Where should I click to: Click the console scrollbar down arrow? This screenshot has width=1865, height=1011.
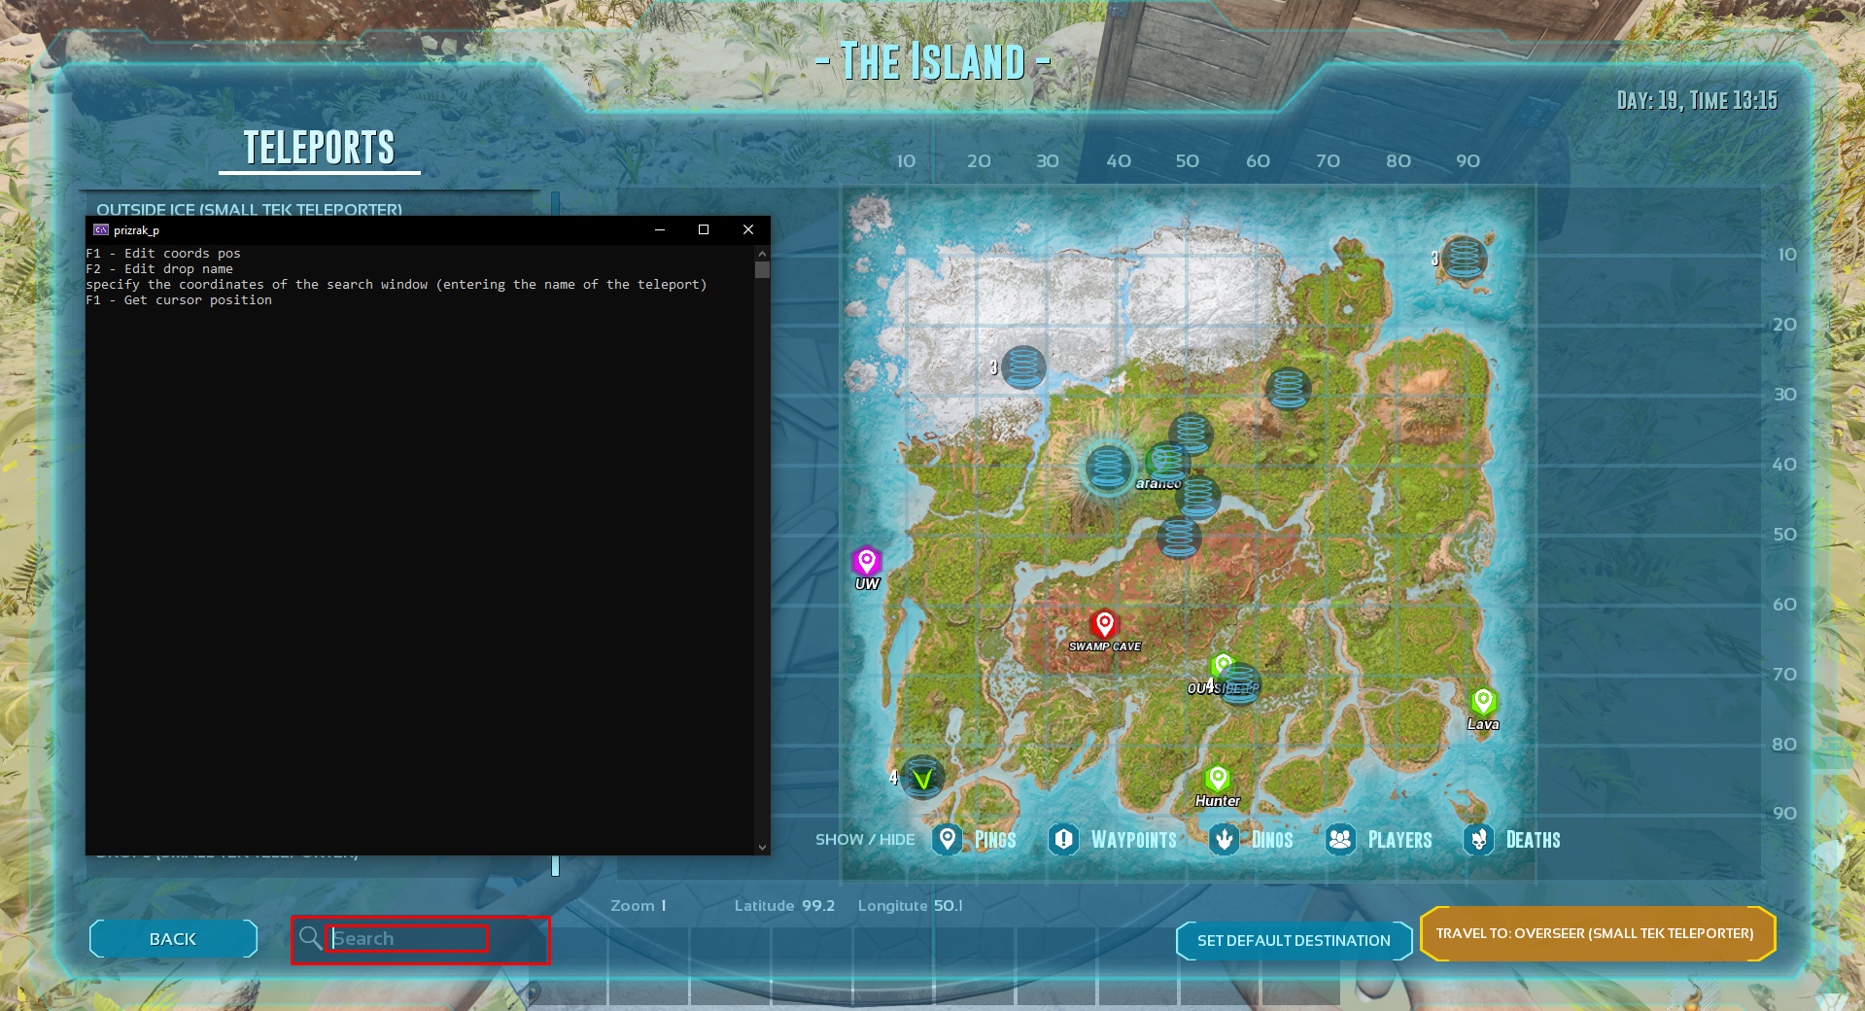coord(762,848)
